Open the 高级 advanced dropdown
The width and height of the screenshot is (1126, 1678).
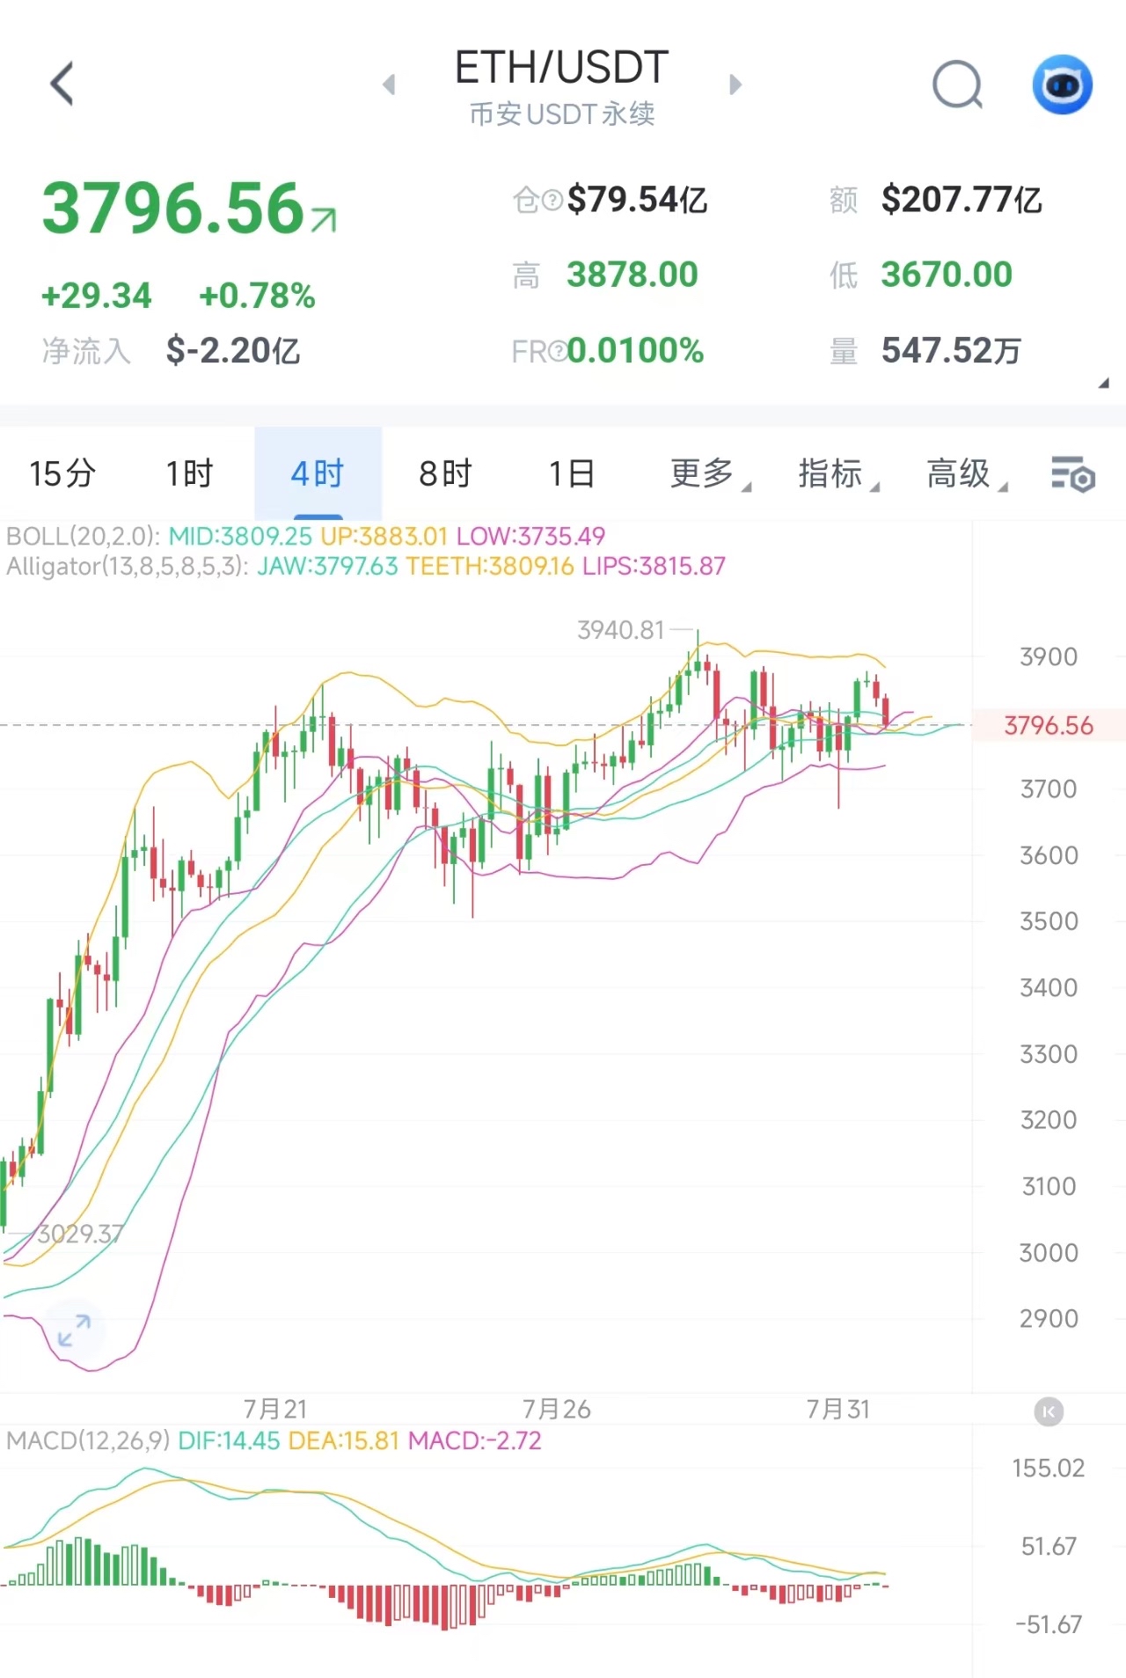tap(966, 474)
